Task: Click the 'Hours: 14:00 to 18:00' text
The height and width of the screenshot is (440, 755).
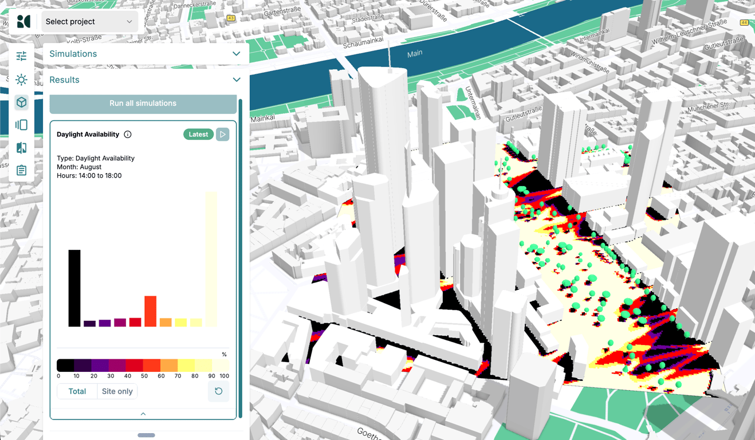Action: (89, 176)
